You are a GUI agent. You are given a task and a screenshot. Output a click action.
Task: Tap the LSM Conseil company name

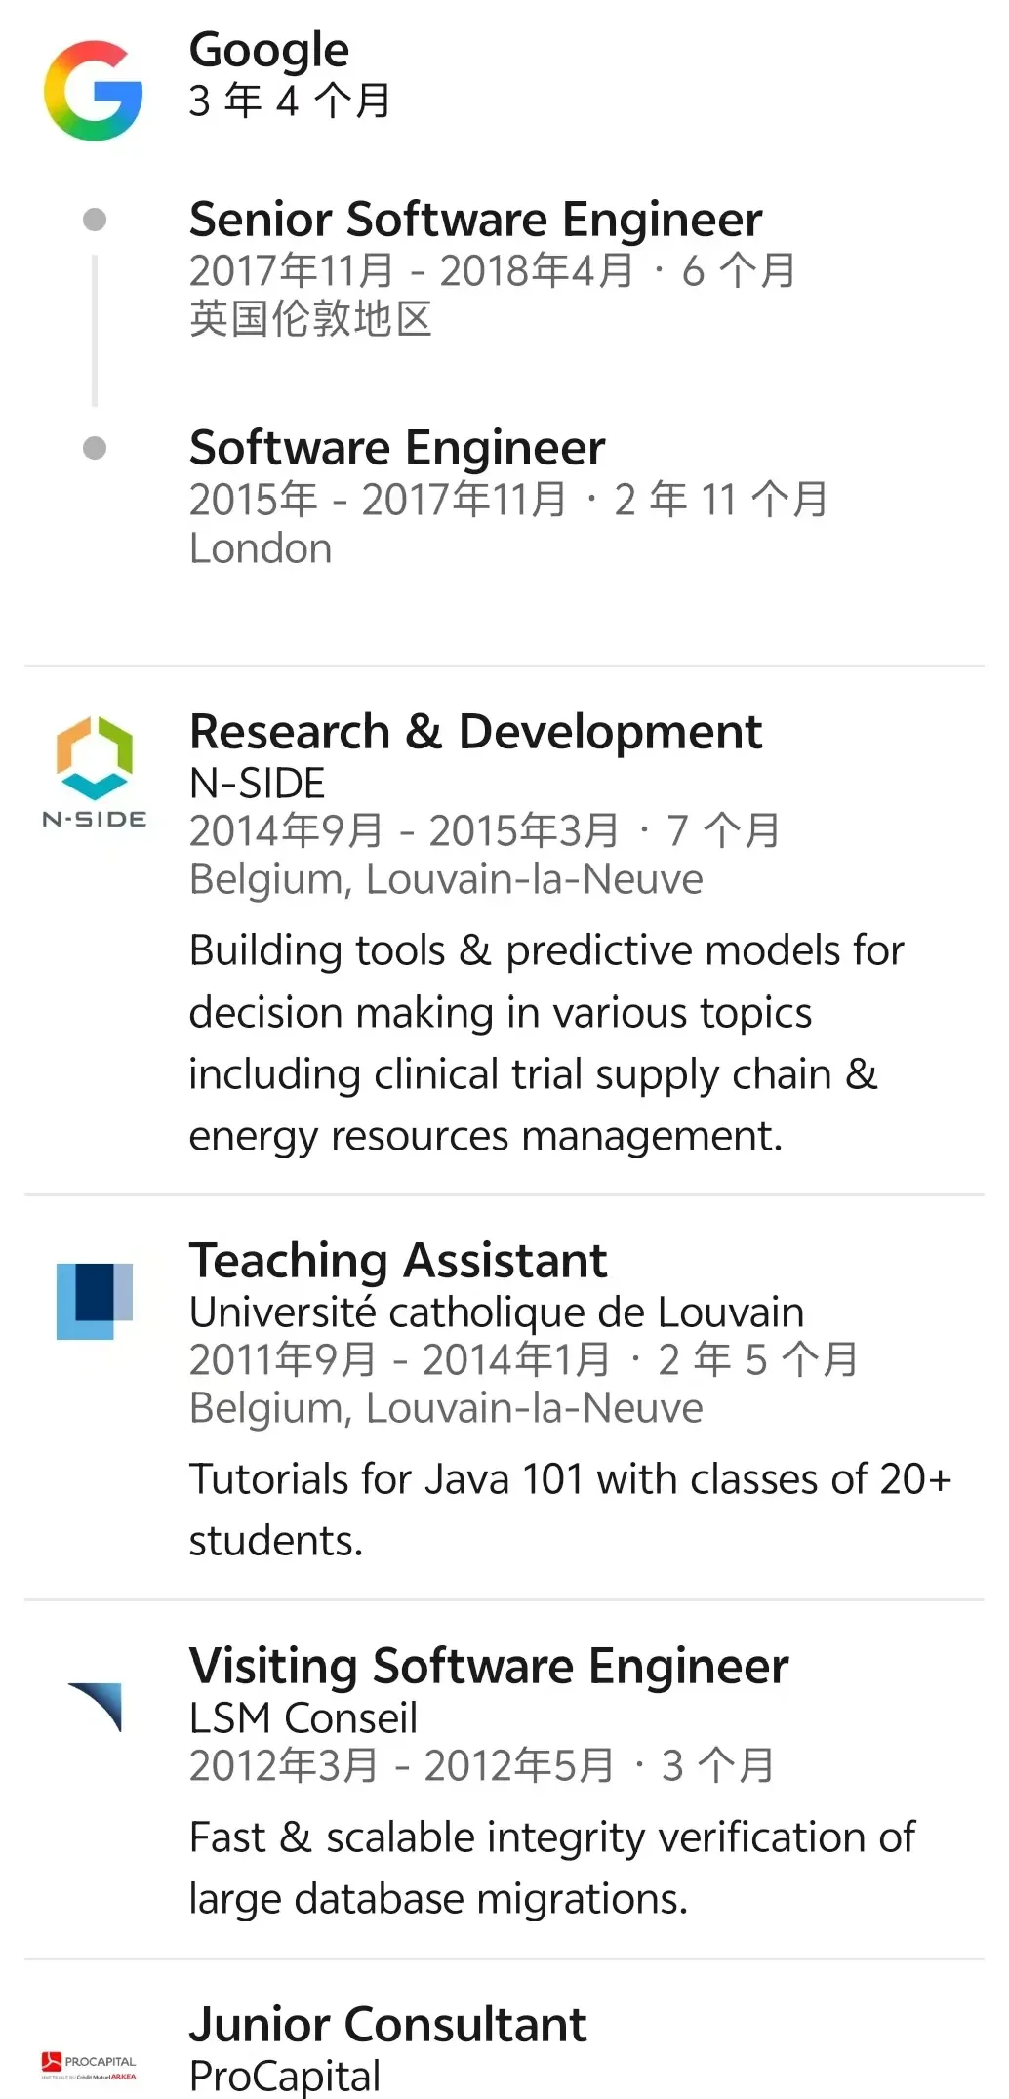tap(303, 1717)
